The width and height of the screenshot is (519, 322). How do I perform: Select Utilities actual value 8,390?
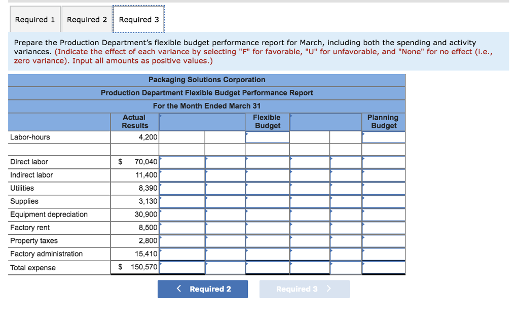pos(148,188)
